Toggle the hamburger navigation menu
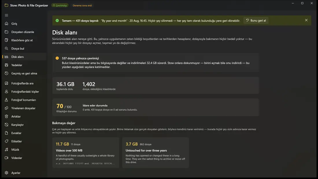 (6, 15)
